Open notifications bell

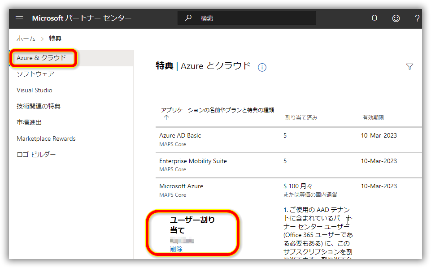tap(374, 18)
